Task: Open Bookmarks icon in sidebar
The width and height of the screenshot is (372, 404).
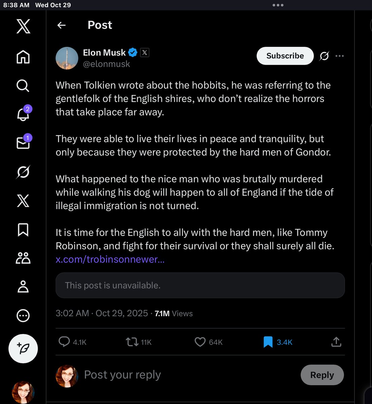Action: point(23,230)
